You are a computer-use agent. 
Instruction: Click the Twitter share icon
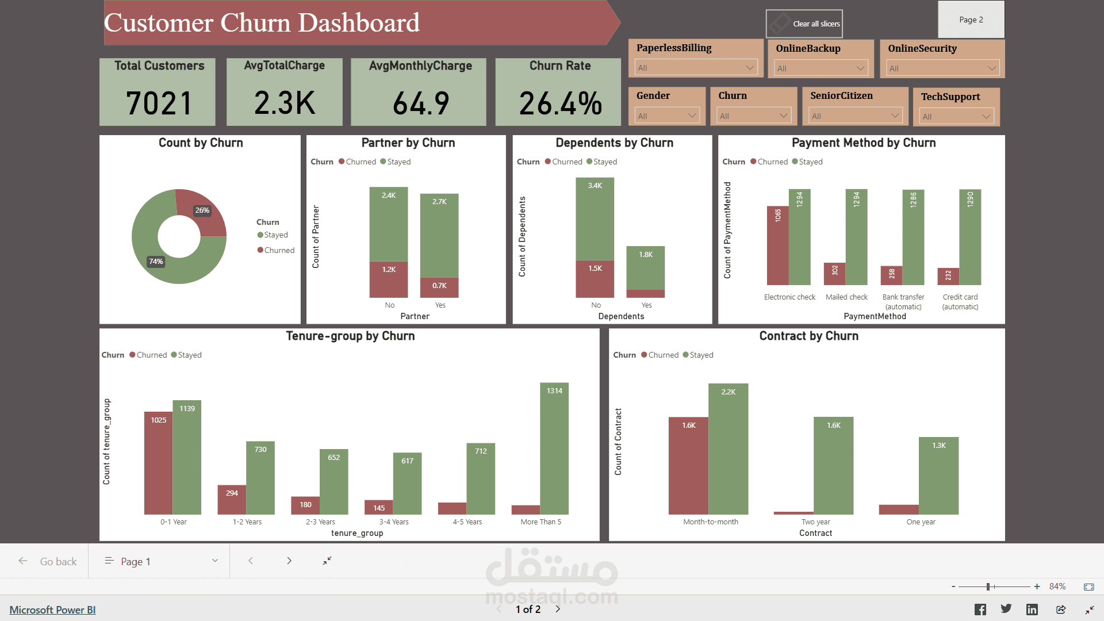pos(1006,609)
